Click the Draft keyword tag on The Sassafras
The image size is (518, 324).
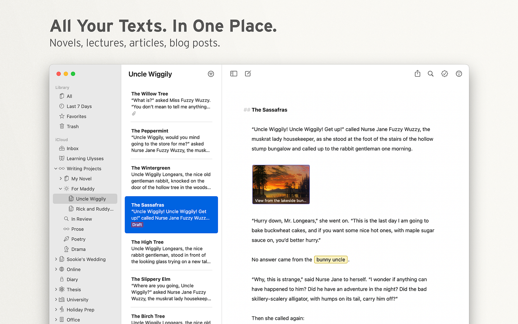tap(137, 224)
